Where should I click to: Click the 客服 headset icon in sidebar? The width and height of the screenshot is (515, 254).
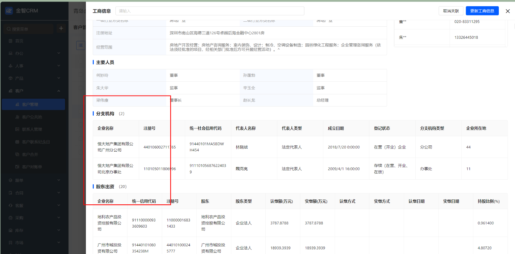point(11,206)
